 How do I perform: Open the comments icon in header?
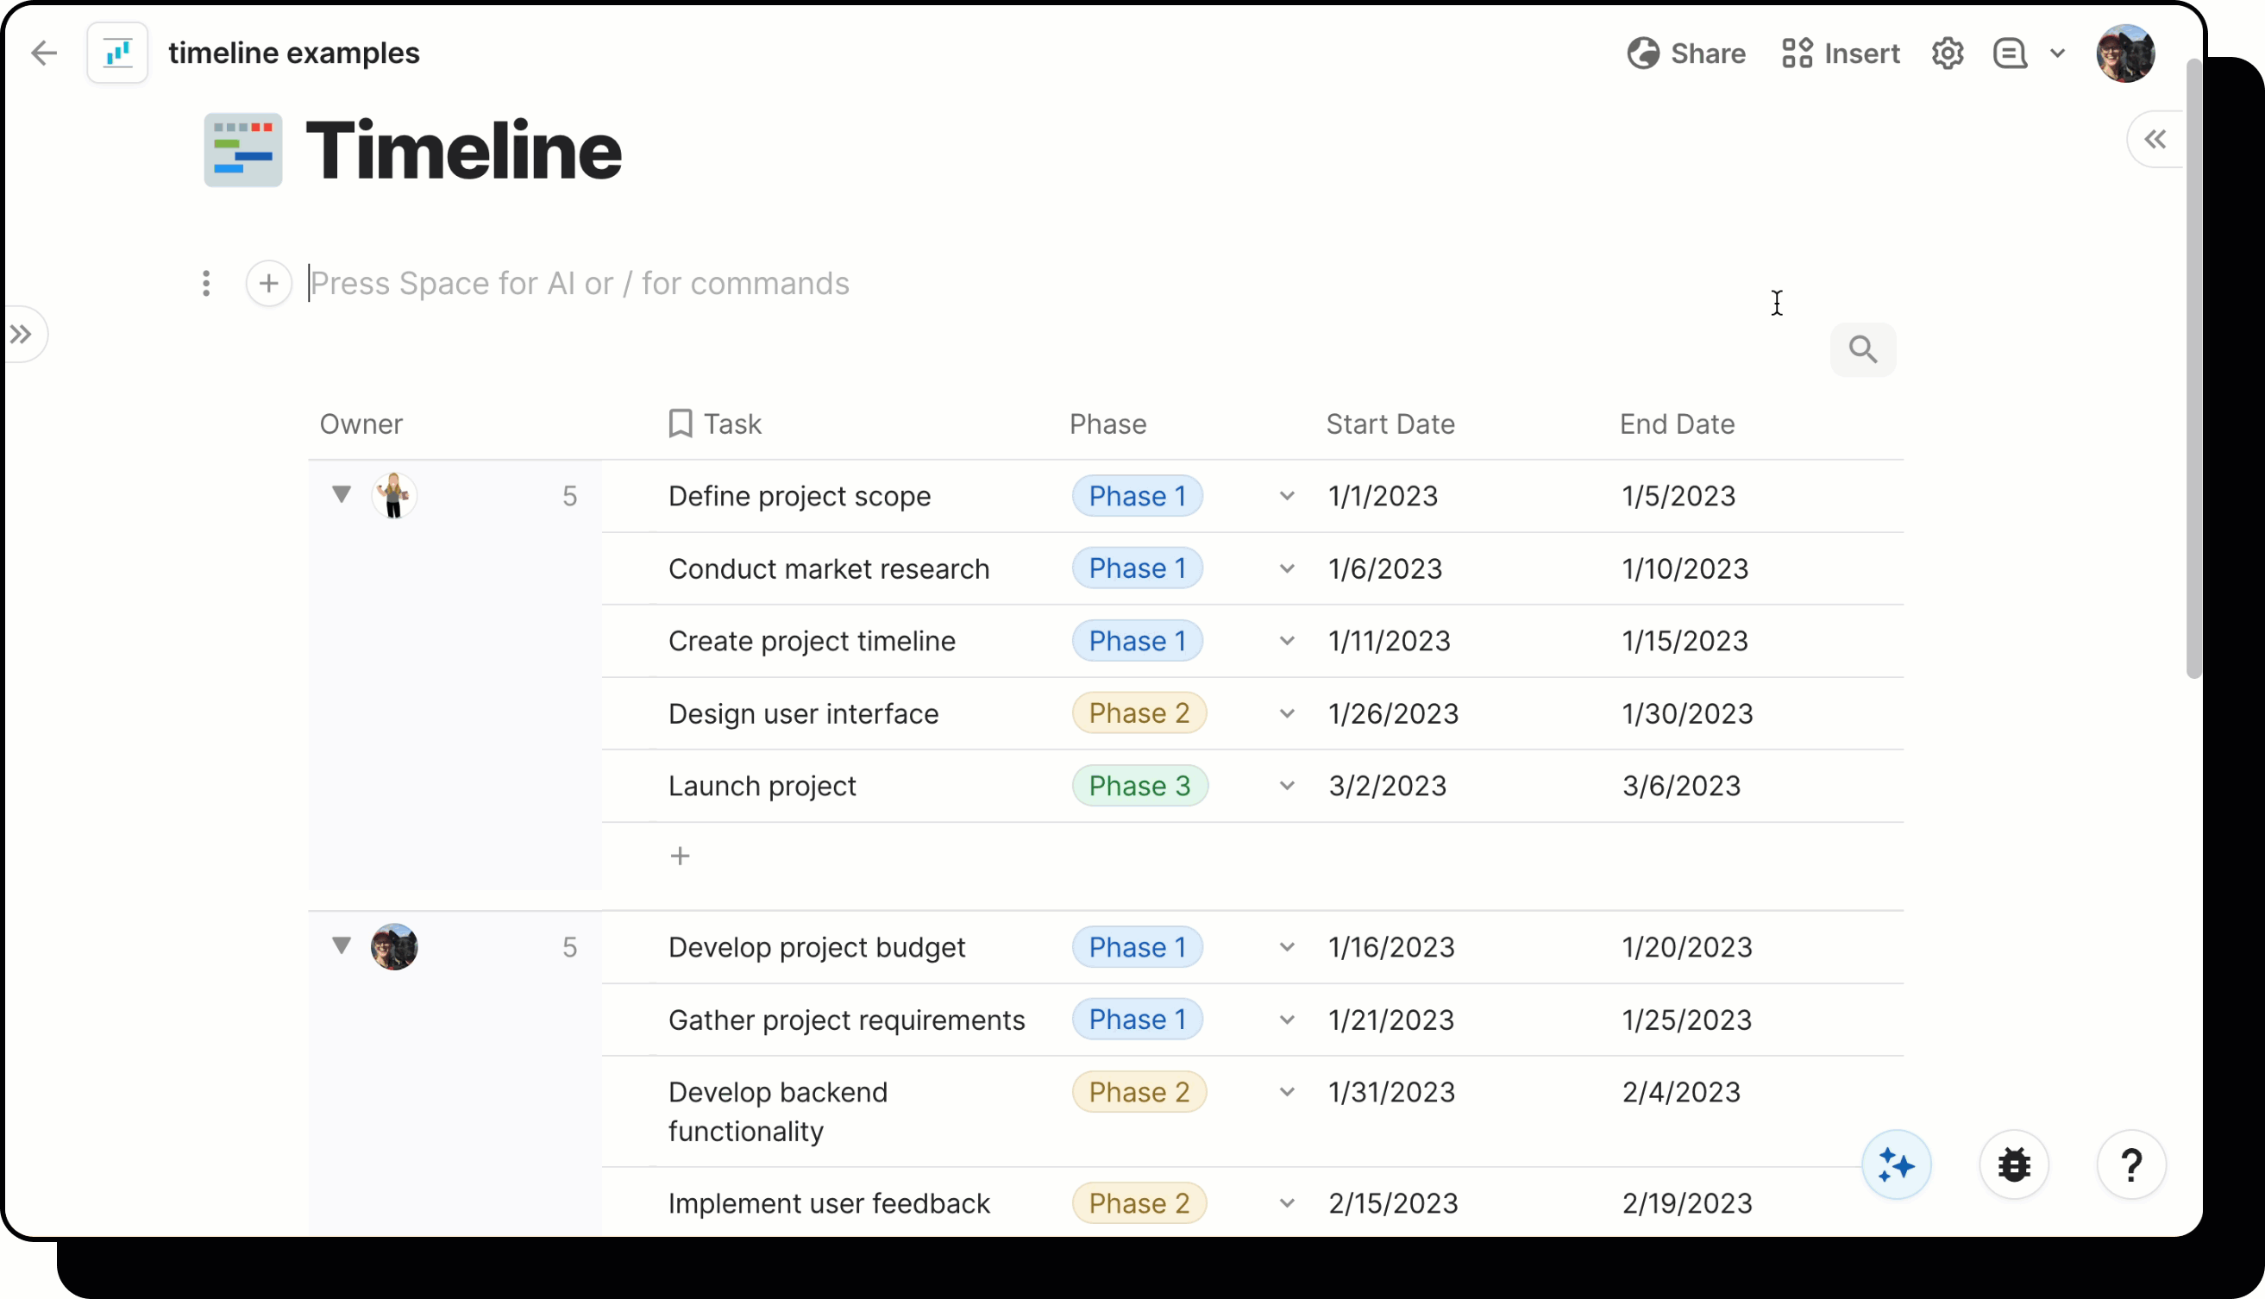[2010, 53]
